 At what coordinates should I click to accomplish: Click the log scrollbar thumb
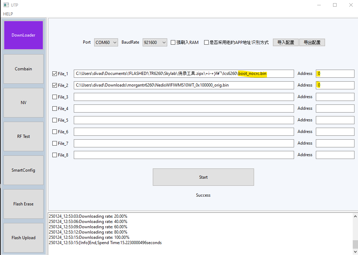pos(355,244)
